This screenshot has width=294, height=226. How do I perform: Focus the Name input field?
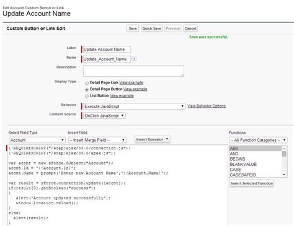[107, 59]
